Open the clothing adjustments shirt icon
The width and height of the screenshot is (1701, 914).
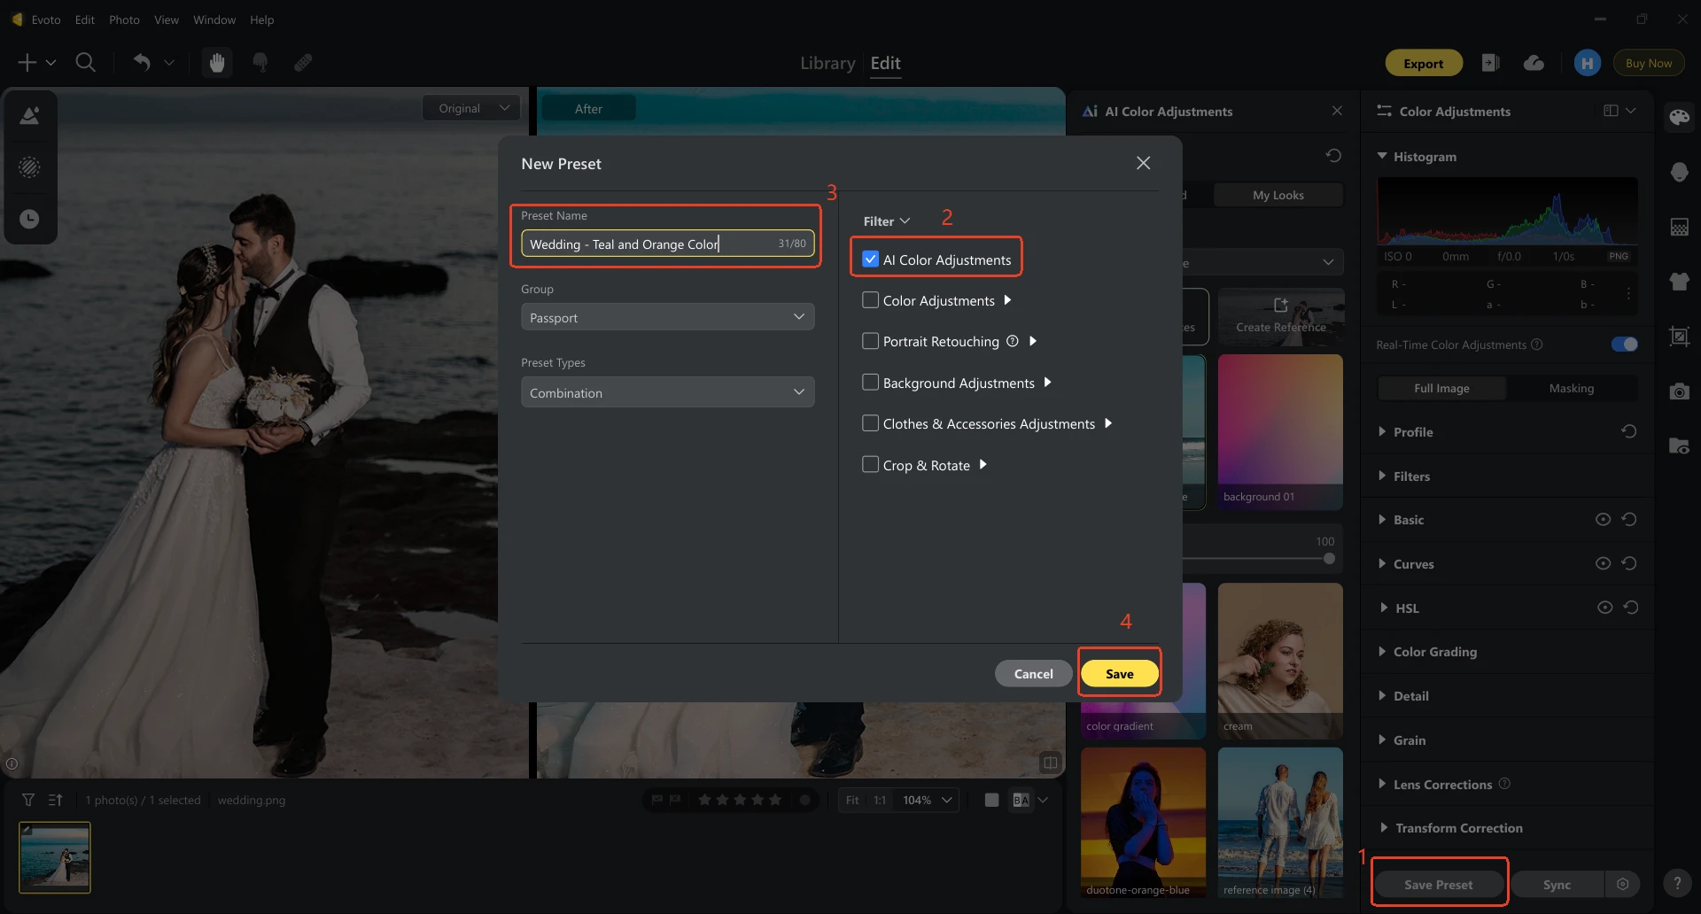[1679, 282]
